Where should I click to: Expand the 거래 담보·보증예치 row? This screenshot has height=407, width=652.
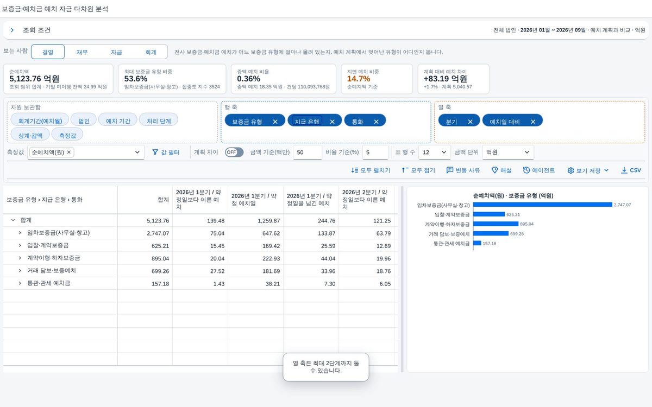click(20, 270)
